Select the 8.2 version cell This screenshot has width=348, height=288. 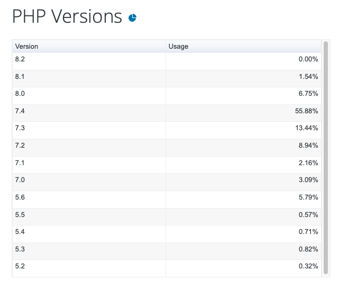click(89, 61)
